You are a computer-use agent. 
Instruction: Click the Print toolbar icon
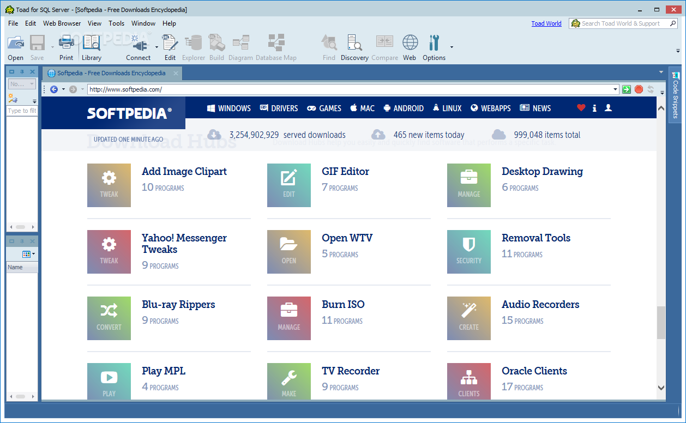(66, 47)
